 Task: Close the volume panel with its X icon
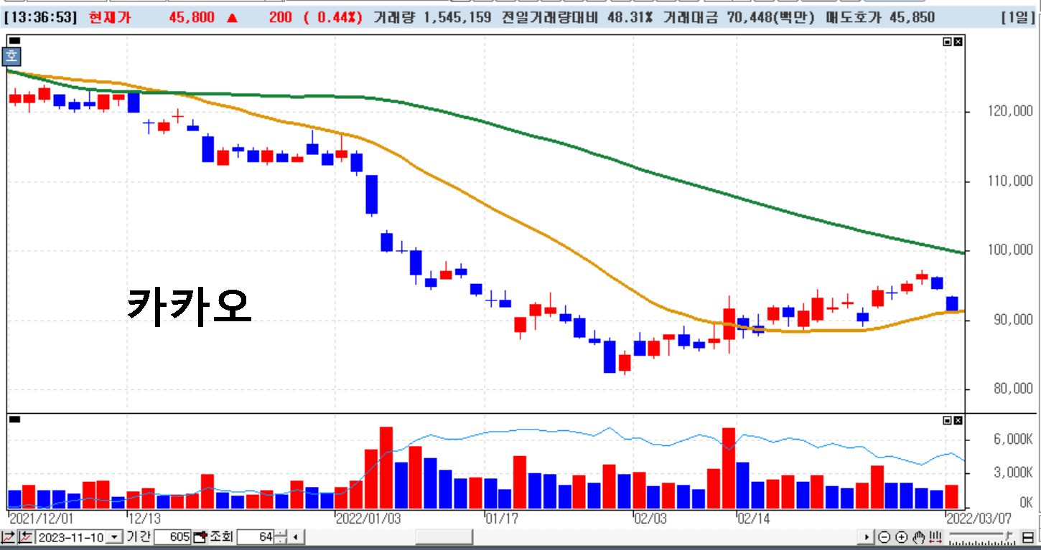point(958,420)
